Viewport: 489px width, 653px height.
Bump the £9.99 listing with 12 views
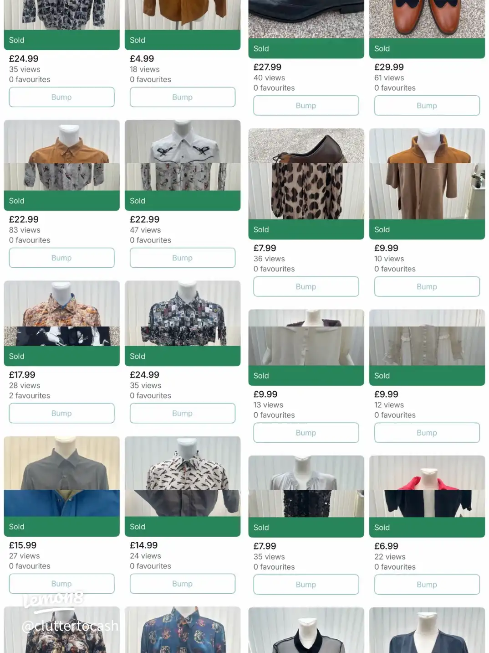pyautogui.click(x=427, y=433)
